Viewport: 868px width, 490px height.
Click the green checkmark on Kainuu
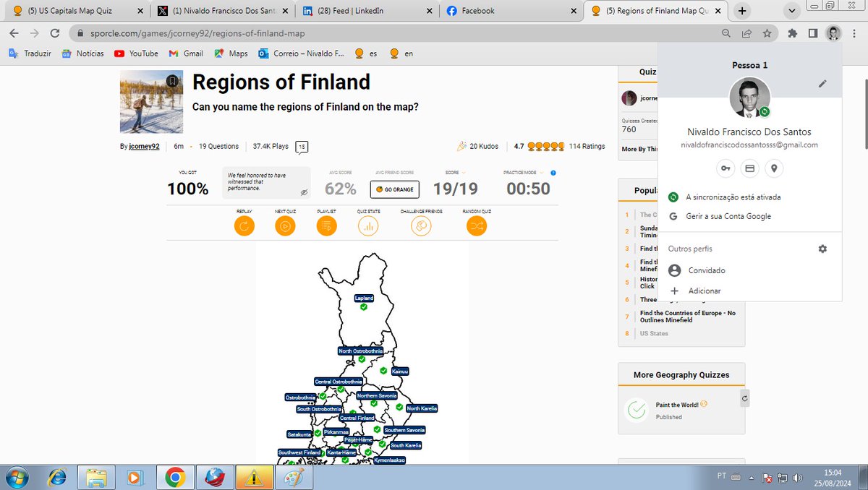click(x=383, y=371)
